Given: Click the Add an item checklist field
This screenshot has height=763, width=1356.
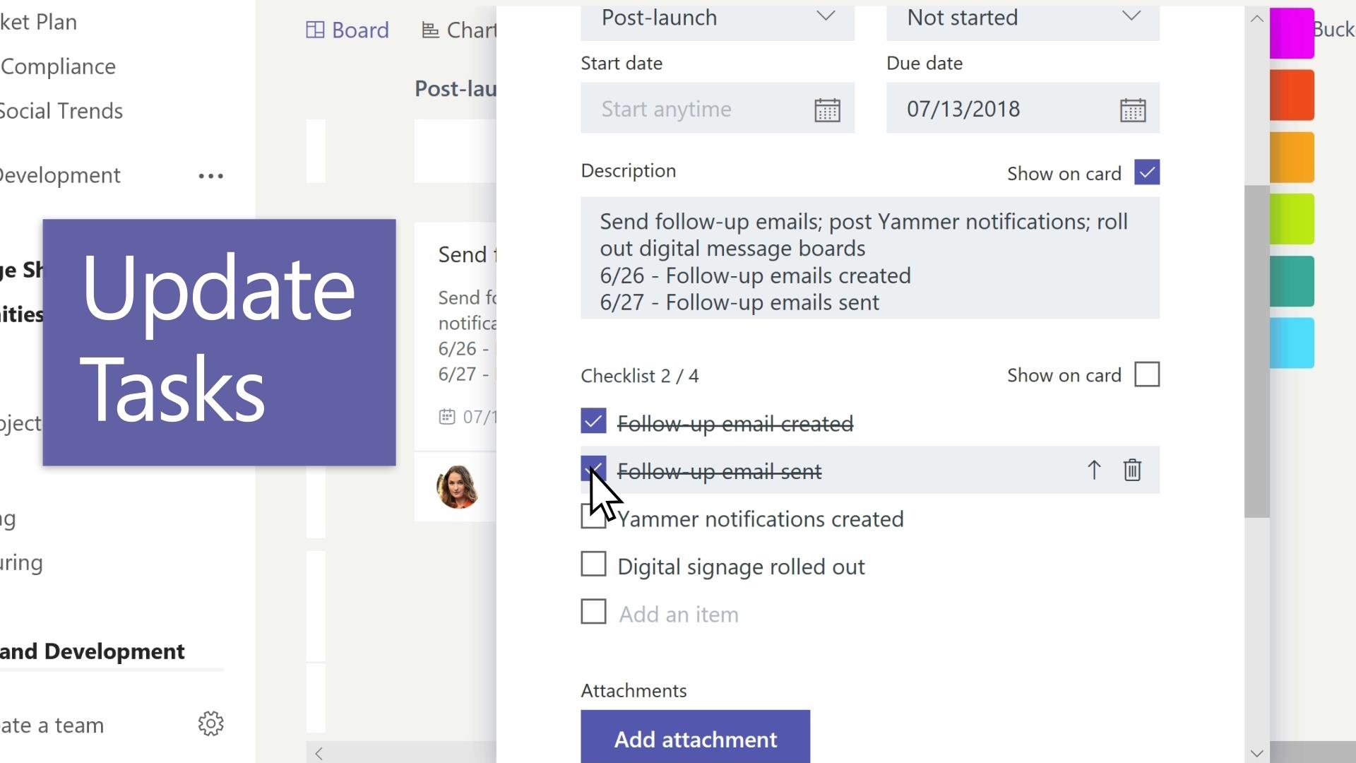Looking at the screenshot, I should point(678,613).
